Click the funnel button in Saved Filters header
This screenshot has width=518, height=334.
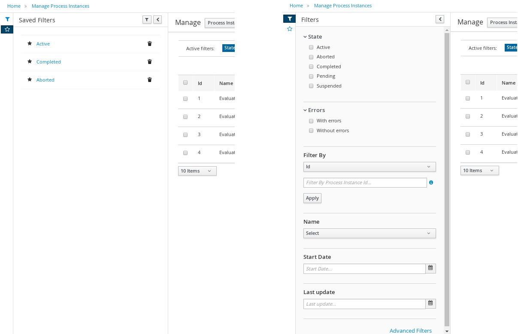coord(147,20)
